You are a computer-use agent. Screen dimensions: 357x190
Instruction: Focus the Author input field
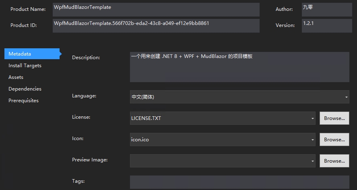tap(327, 10)
